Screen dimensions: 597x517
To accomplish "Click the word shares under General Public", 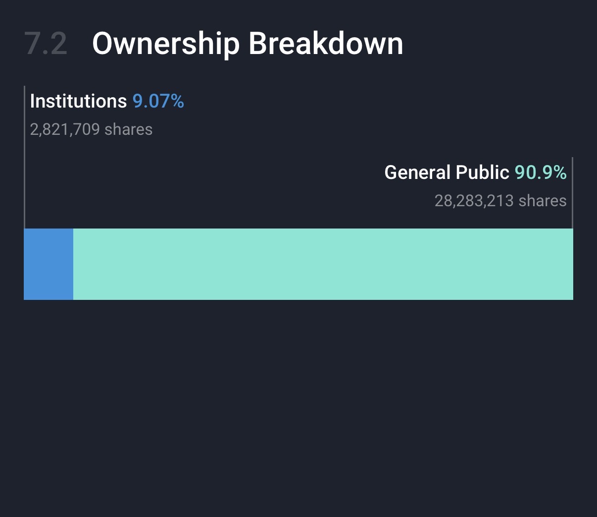I will point(543,201).
